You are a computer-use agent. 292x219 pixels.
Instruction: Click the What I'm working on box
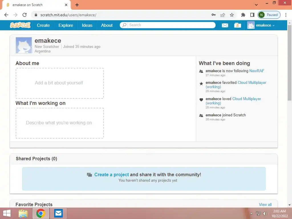point(60,123)
